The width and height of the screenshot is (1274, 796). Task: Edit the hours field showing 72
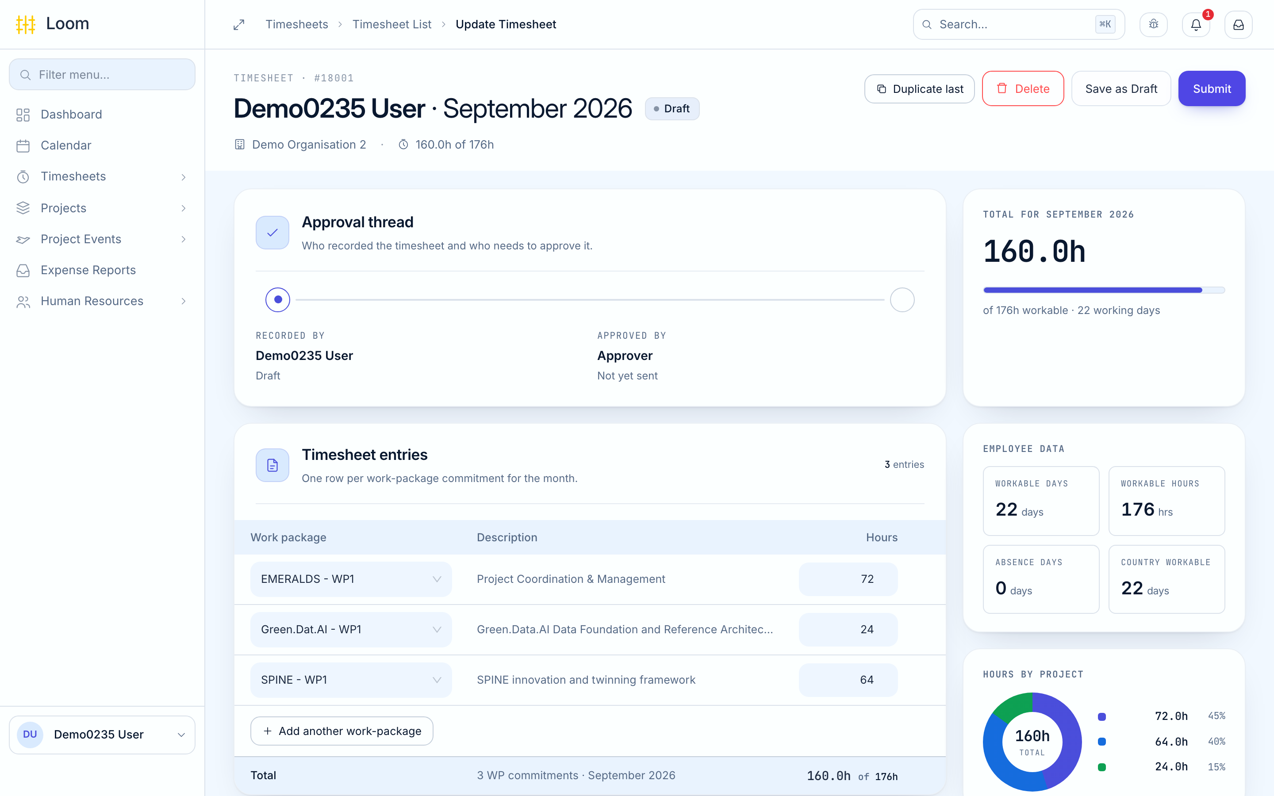tap(848, 579)
